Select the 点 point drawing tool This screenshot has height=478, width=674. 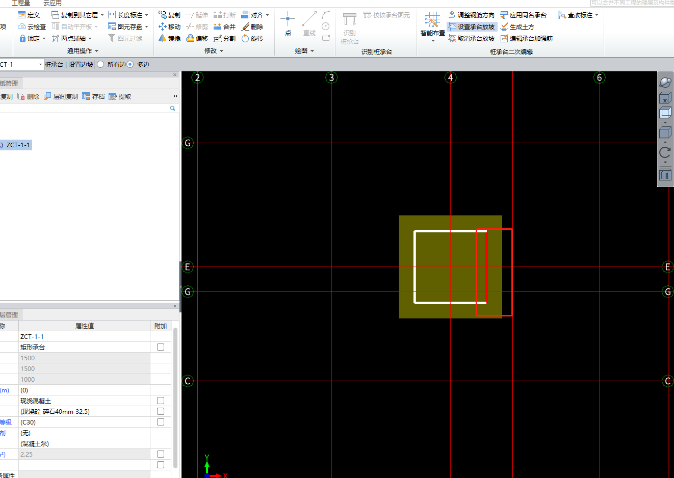(x=288, y=24)
